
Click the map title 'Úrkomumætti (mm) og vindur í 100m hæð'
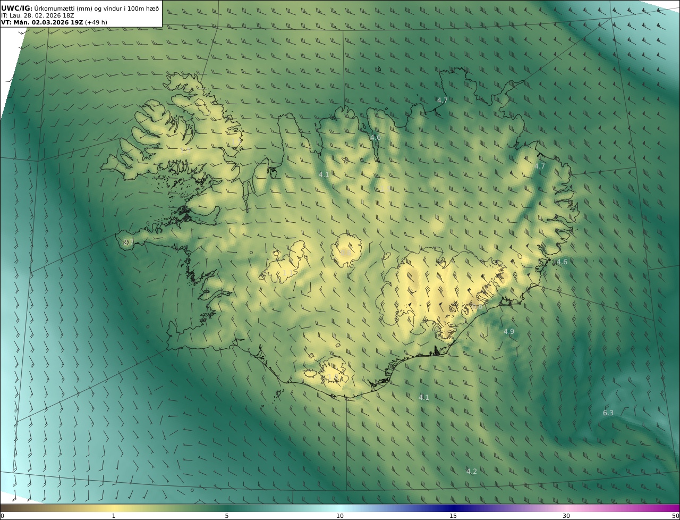tap(97, 8)
